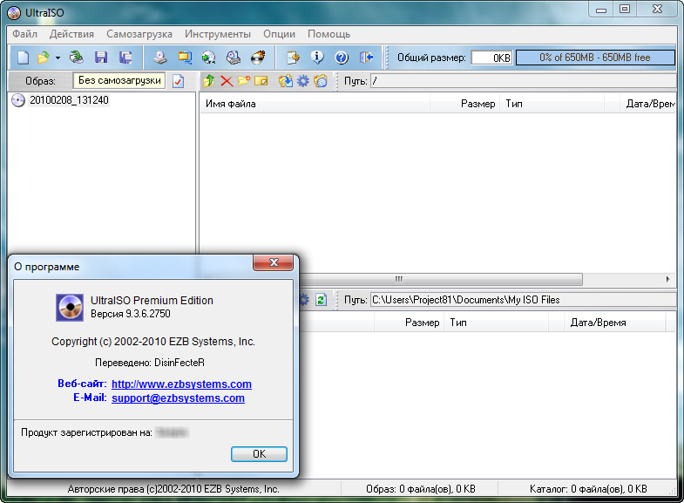
Task: Click the folder with globe icon
Action: click(x=320, y=81)
